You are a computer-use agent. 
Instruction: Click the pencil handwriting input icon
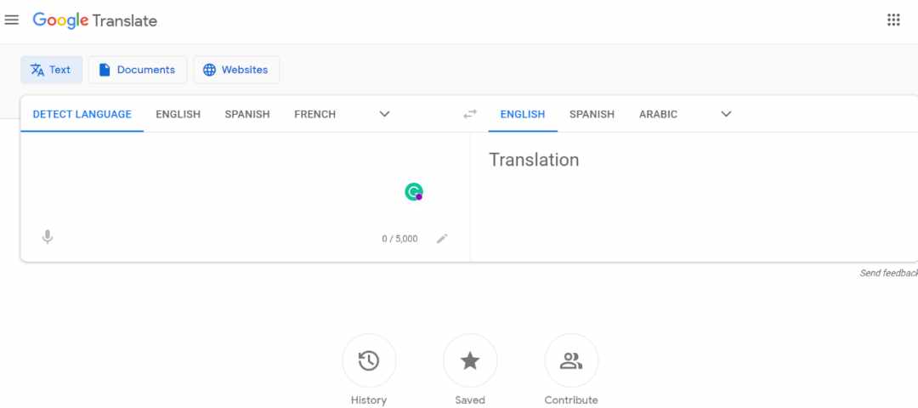coord(442,238)
